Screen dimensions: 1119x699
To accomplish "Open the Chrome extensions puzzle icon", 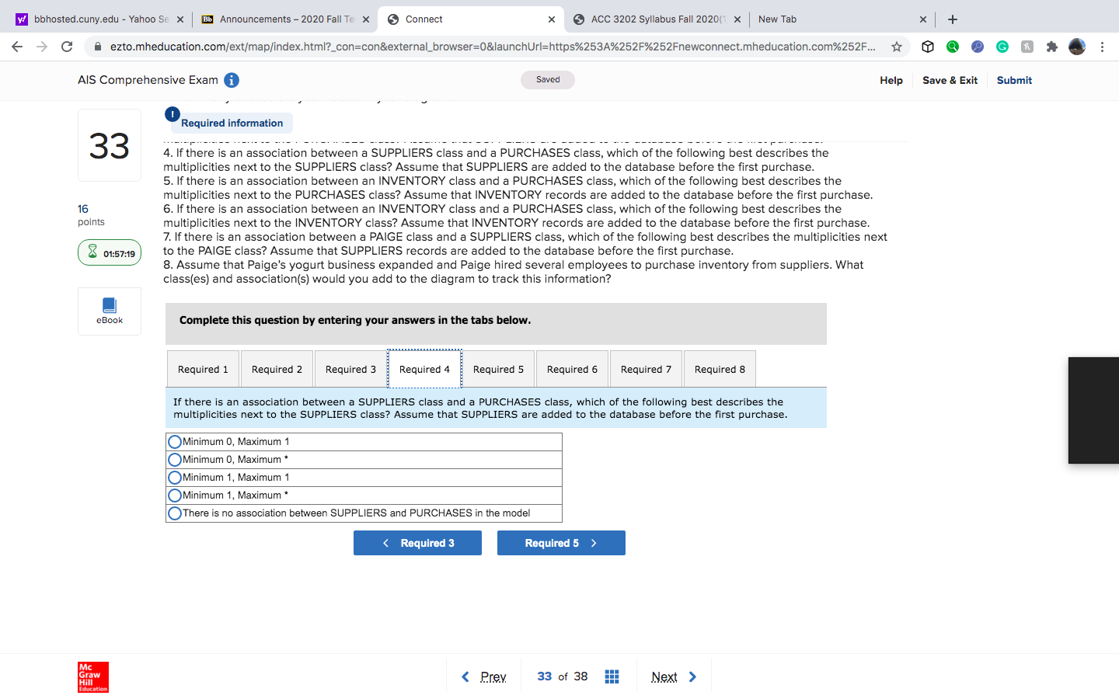I will [x=1052, y=47].
